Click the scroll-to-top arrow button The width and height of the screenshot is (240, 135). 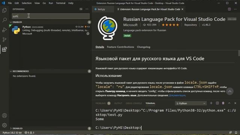(230, 91)
